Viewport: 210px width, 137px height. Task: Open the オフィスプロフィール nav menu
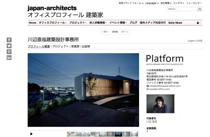click(53, 23)
